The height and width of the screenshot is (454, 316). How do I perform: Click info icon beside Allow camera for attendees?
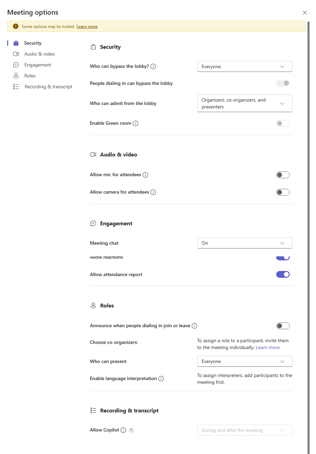tap(153, 192)
